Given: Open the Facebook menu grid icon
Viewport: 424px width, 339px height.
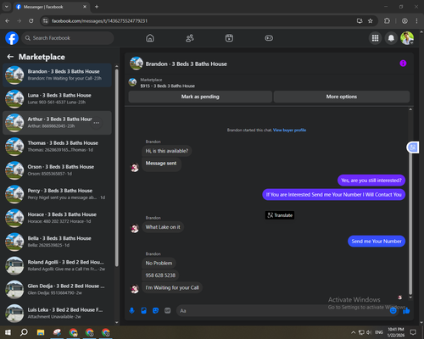Looking at the screenshot, I should point(375,38).
